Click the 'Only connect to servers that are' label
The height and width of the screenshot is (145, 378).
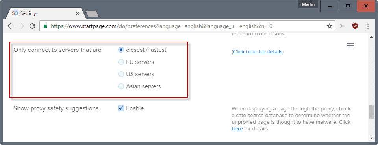57,50
